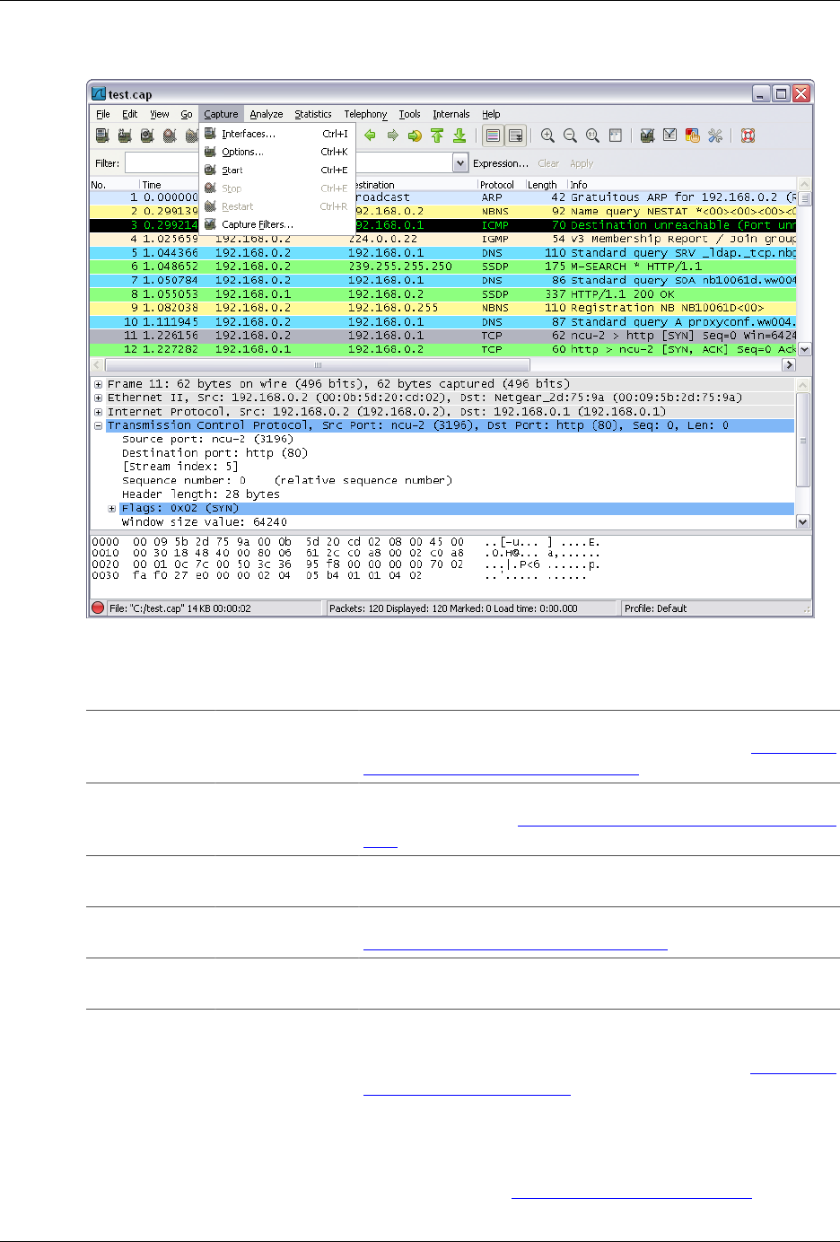Viewport: 840px width, 1242px height.
Task: Click the resize all columns icon
Action: (615, 136)
